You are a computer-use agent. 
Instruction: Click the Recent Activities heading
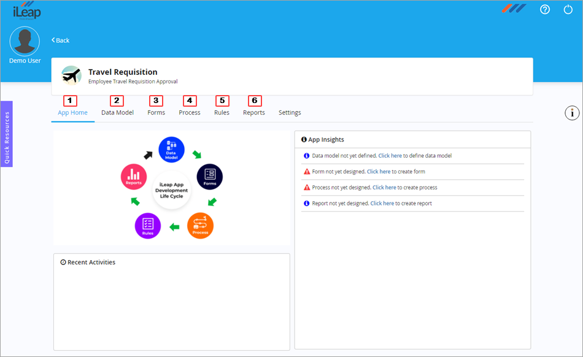coord(91,263)
